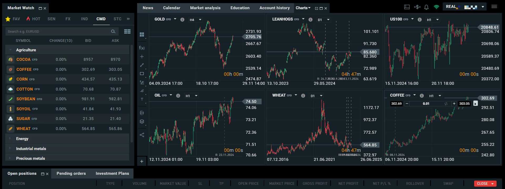Open LEANHOGS timeframe D1 dropdown
This screenshot has height=189, width=505.
(324, 20)
